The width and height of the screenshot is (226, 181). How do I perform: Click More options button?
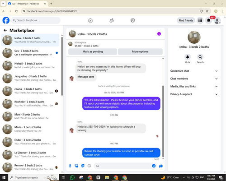click(140, 51)
